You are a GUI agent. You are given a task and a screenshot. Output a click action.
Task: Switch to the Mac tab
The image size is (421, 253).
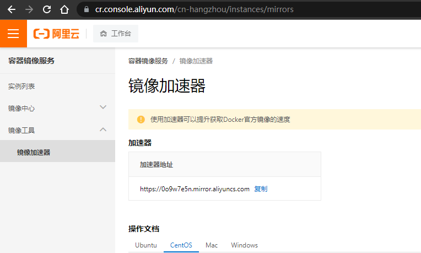click(212, 245)
